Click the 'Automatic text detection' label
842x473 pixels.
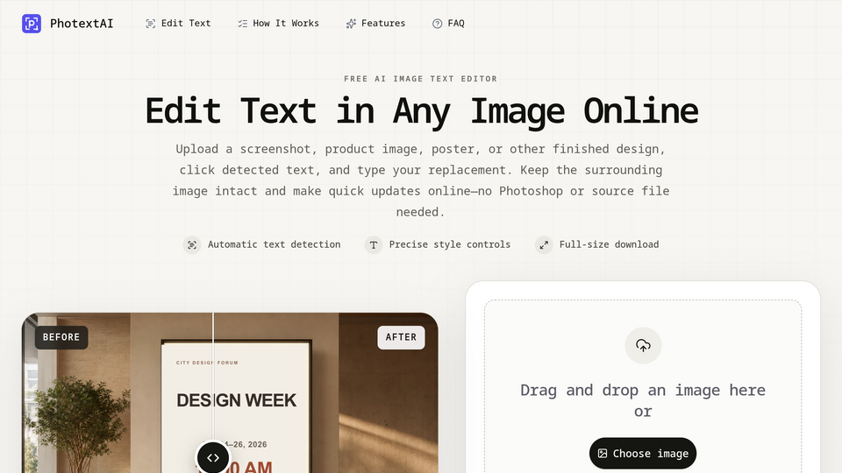274,244
